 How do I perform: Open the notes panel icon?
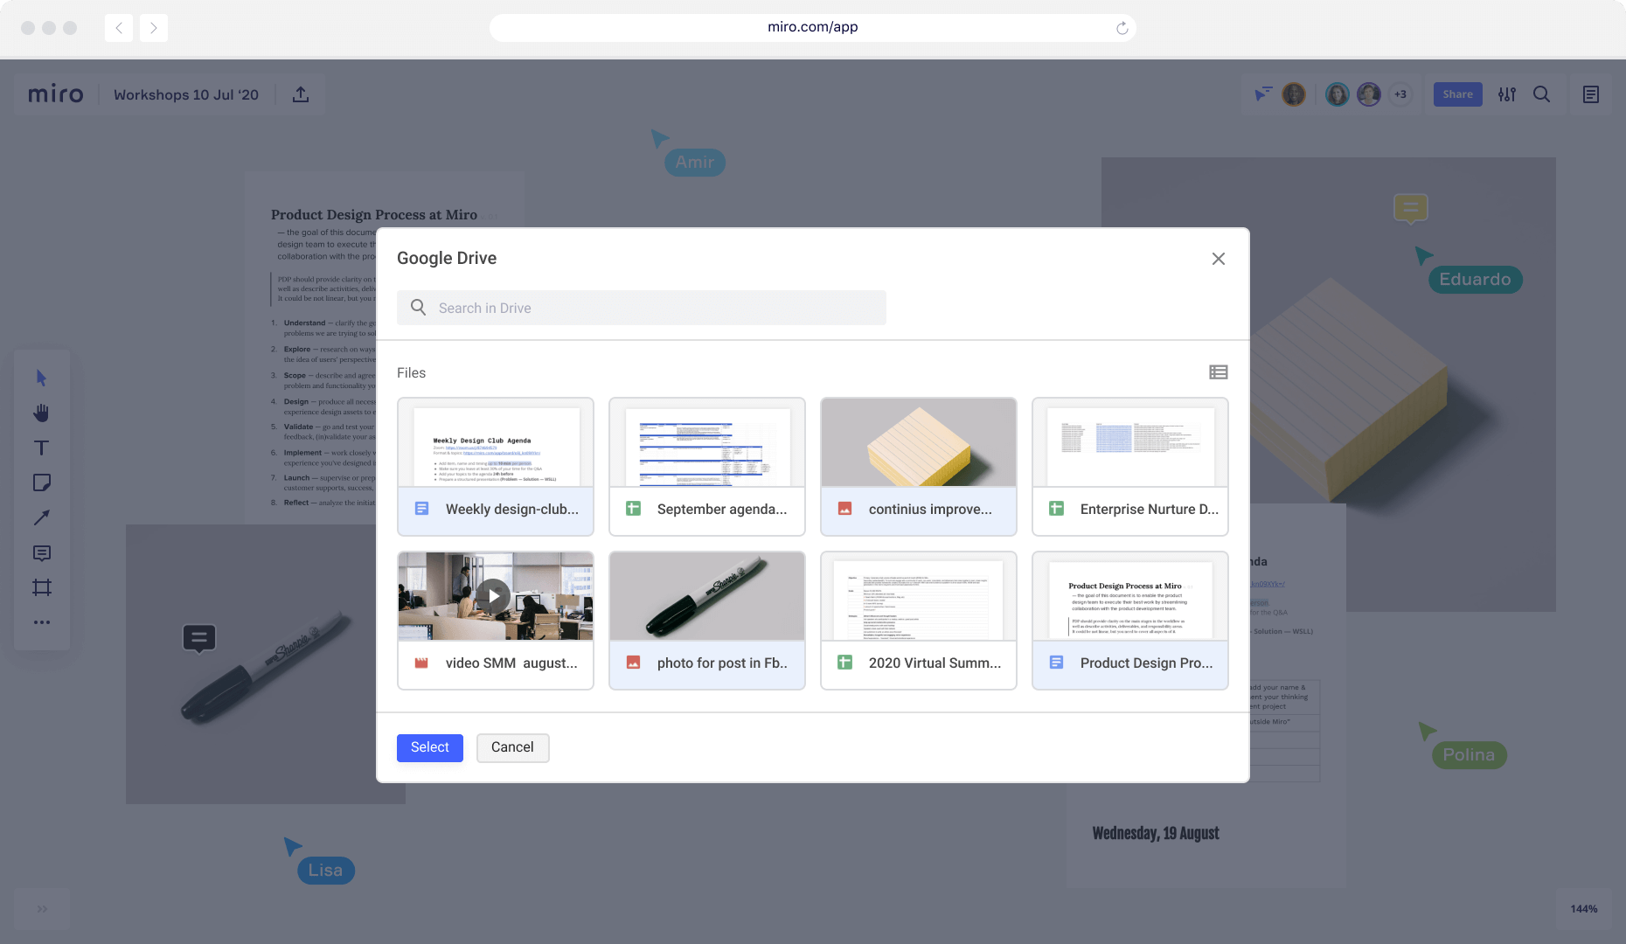point(1591,94)
